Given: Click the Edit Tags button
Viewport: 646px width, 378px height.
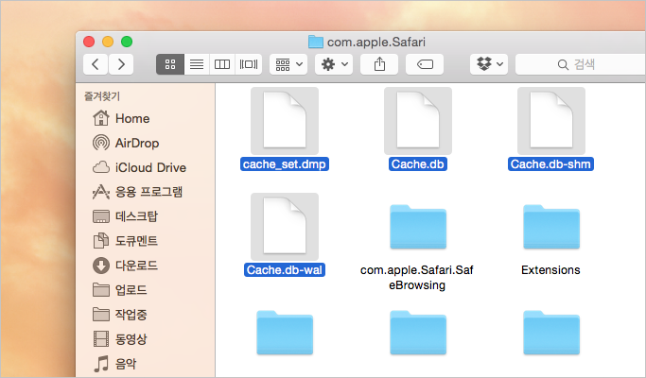Looking at the screenshot, I should [x=425, y=64].
